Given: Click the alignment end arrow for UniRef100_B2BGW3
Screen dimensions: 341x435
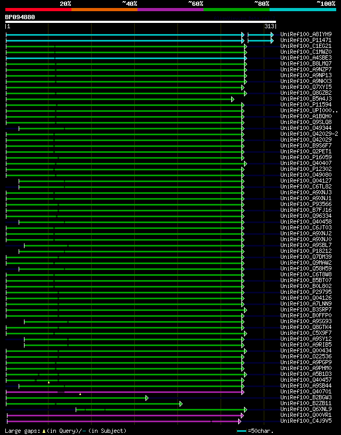Looking at the screenshot, I should (147, 398).
